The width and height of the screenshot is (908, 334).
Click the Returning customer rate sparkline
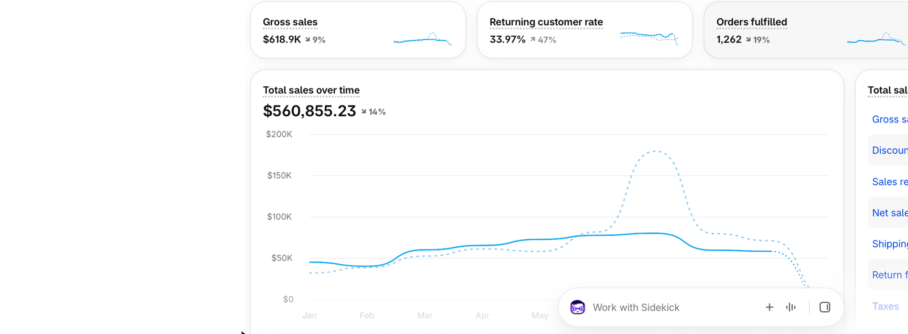point(649,37)
